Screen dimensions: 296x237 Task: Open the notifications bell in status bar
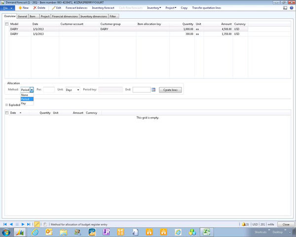click(x=244, y=224)
